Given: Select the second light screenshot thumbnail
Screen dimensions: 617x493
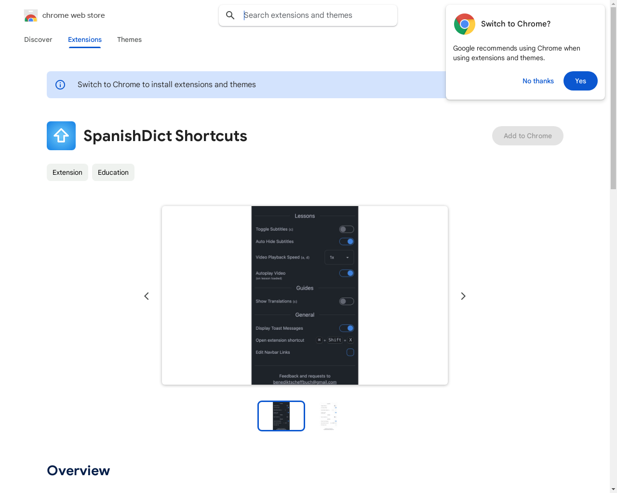Looking at the screenshot, I should [x=328, y=416].
